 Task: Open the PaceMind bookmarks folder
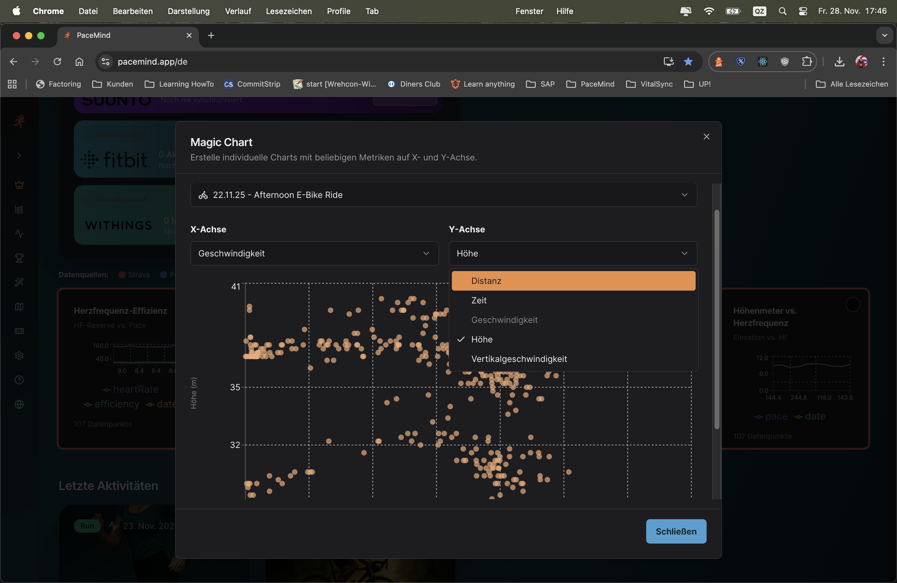click(x=590, y=84)
